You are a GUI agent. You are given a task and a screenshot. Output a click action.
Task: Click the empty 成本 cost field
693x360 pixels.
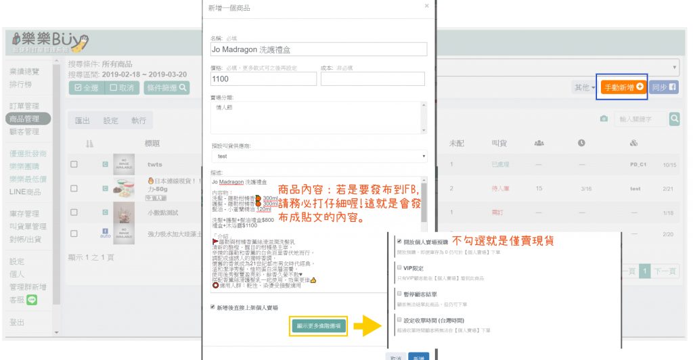click(x=373, y=79)
